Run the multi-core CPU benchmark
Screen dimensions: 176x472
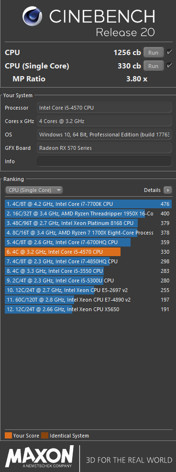[154, 52]
